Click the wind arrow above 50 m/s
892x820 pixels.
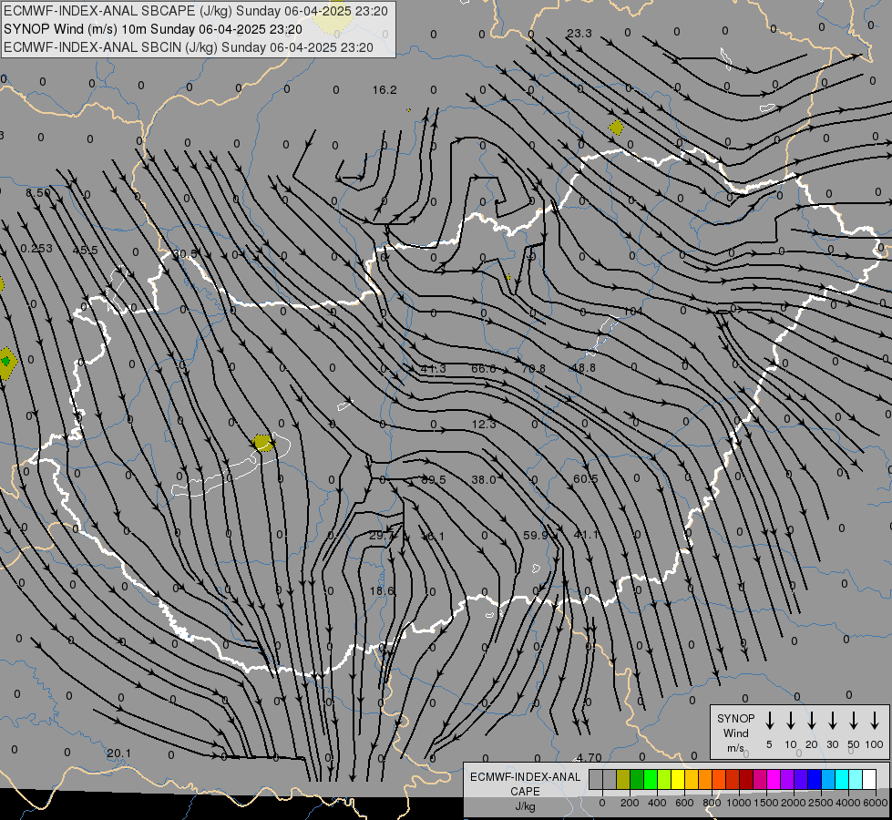854,721
